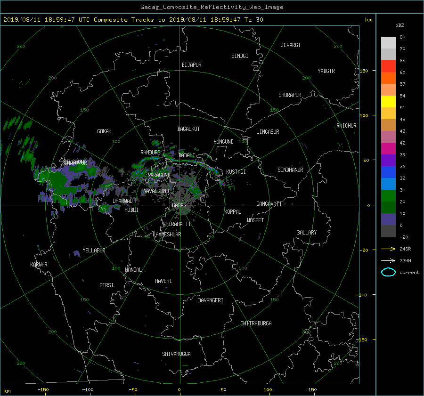Click the 57 value on the dBZ scale
This screenshot has width=424, height=396.
(402, 84)
